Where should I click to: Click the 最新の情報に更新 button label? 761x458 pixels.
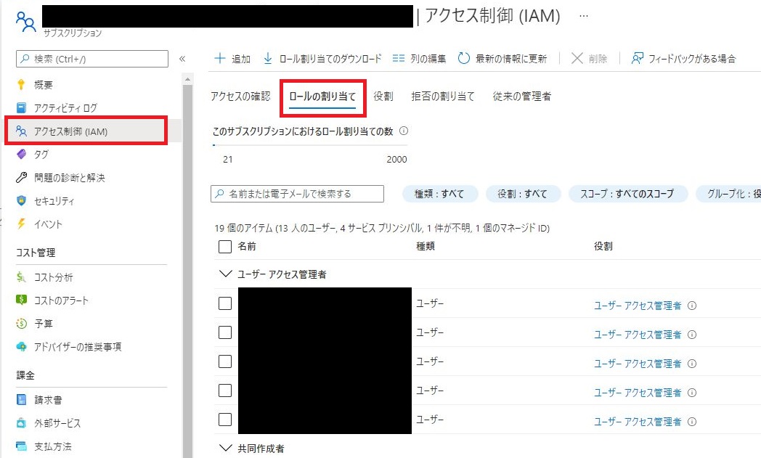click(x=511, y=59)
